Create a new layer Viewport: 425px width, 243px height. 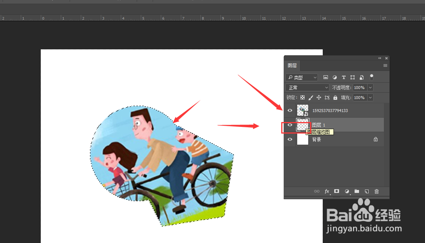[x=367, y=191]
